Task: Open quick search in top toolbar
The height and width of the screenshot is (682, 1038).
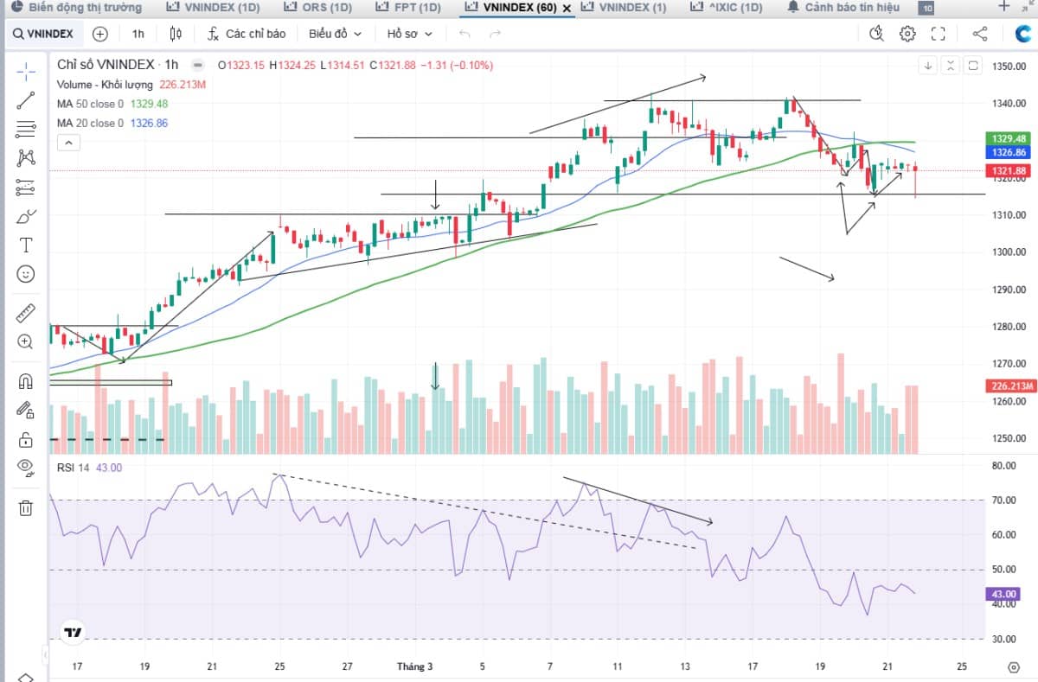Action: coord(876,34)
